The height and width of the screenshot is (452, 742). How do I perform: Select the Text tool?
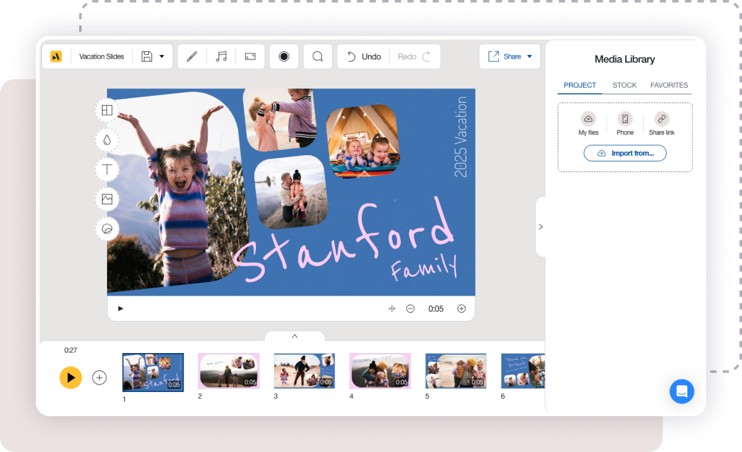click(x=107, y=169)
